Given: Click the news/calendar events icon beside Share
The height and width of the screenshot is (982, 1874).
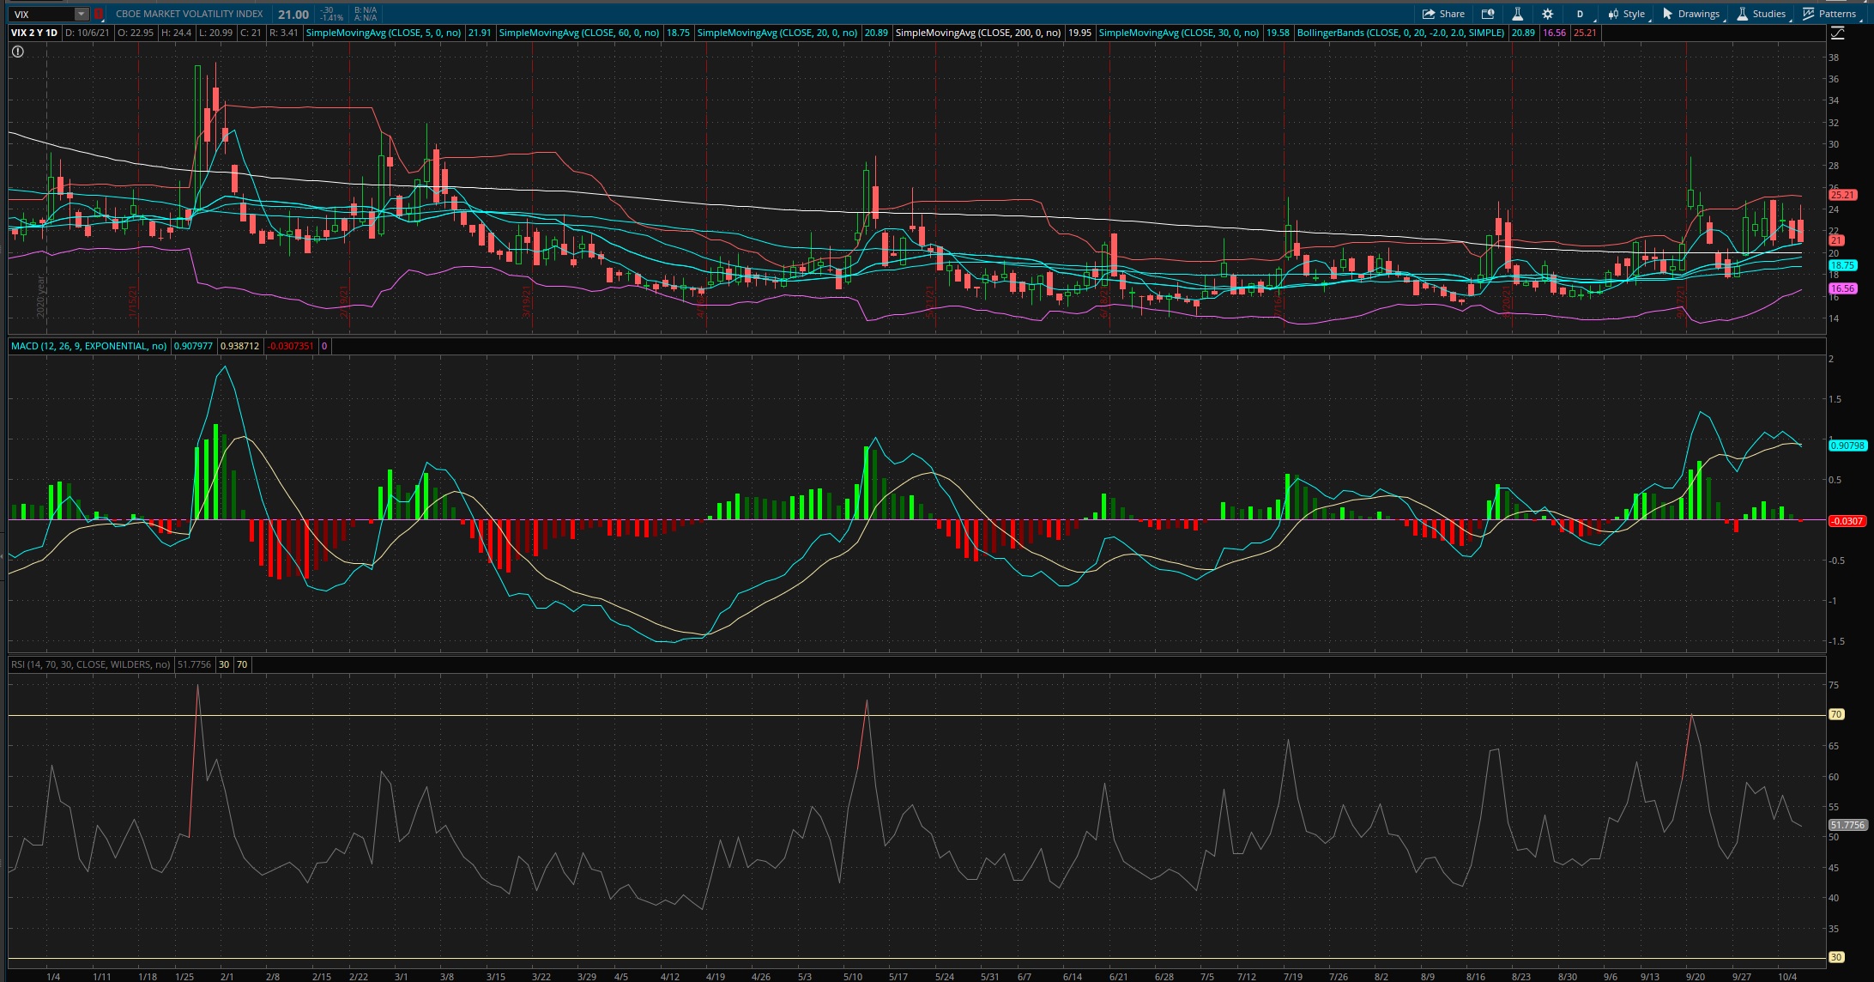Looking at the screenshot, I should tap(1488, 14).
